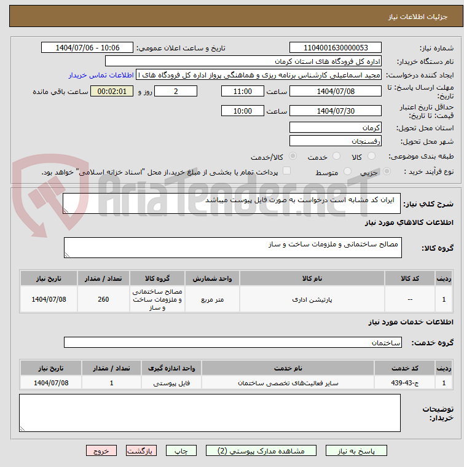Click the چاپ print button
The image size is (464, 467).
point(181,450)
